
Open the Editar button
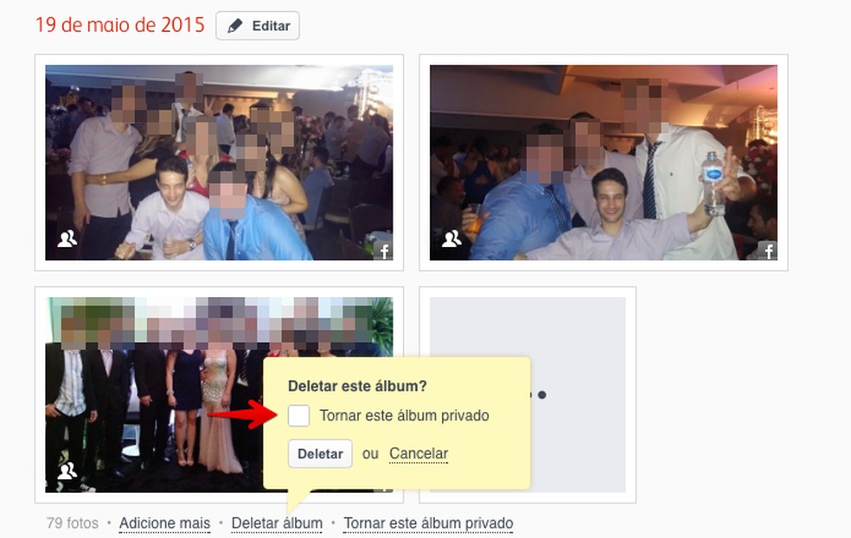tap(258, 25)
